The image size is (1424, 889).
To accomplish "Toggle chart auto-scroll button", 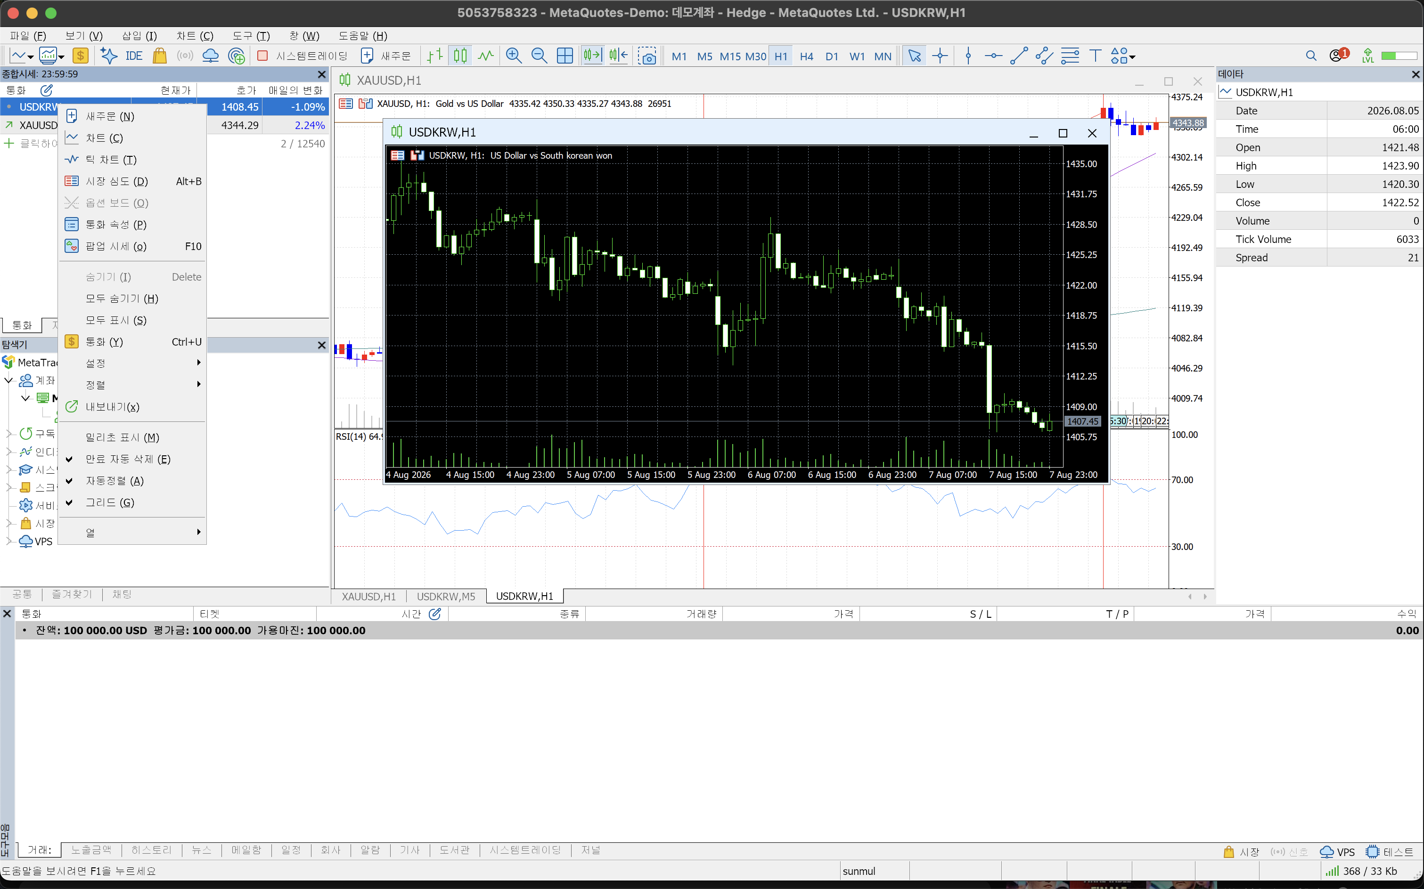I will (593, 56).
